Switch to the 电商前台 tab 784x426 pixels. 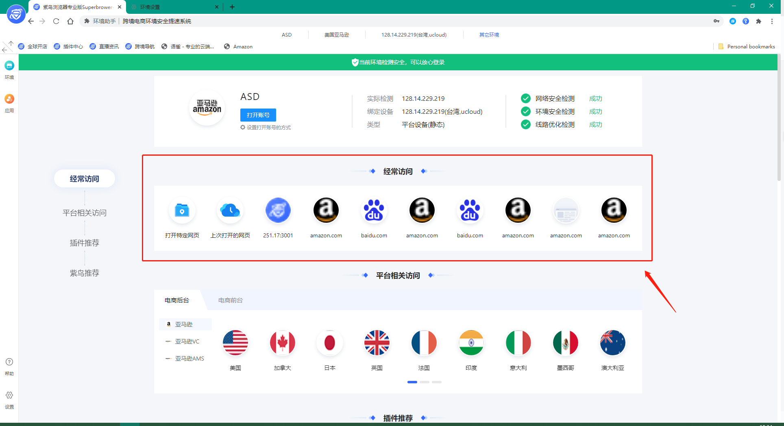click(230, 300)
